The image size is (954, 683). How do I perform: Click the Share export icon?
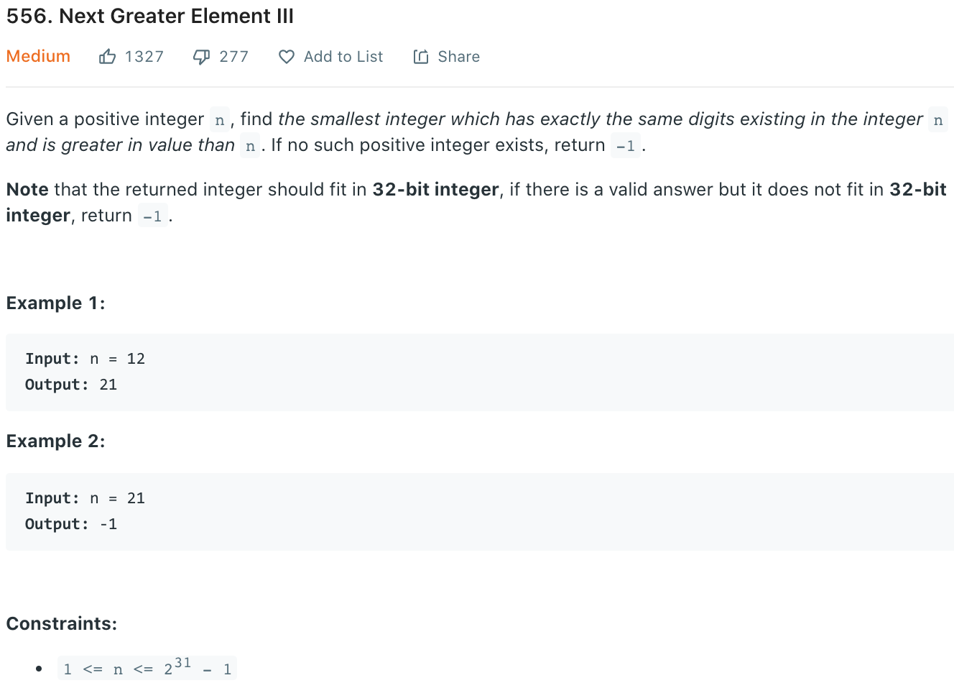(x=421, y=56)
